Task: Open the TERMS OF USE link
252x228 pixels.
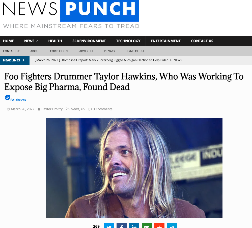Action: tap(135, 51)
